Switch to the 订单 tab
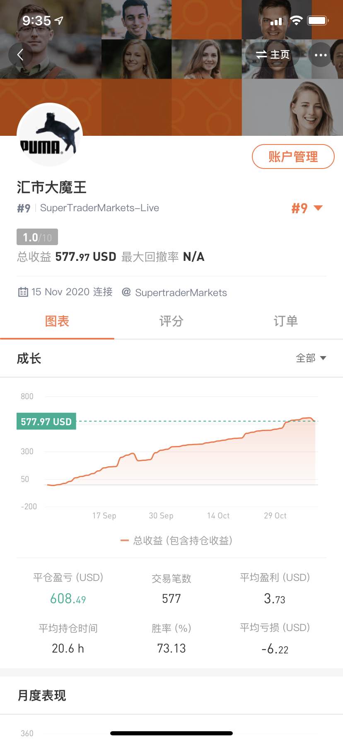Image resolution: width=343 pixels, height=742 pixels. pos(286,321)
